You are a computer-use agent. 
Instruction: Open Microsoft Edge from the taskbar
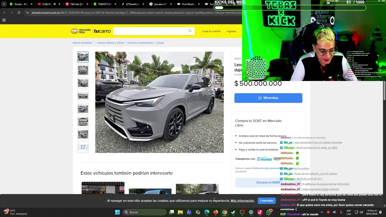point(207,212)
